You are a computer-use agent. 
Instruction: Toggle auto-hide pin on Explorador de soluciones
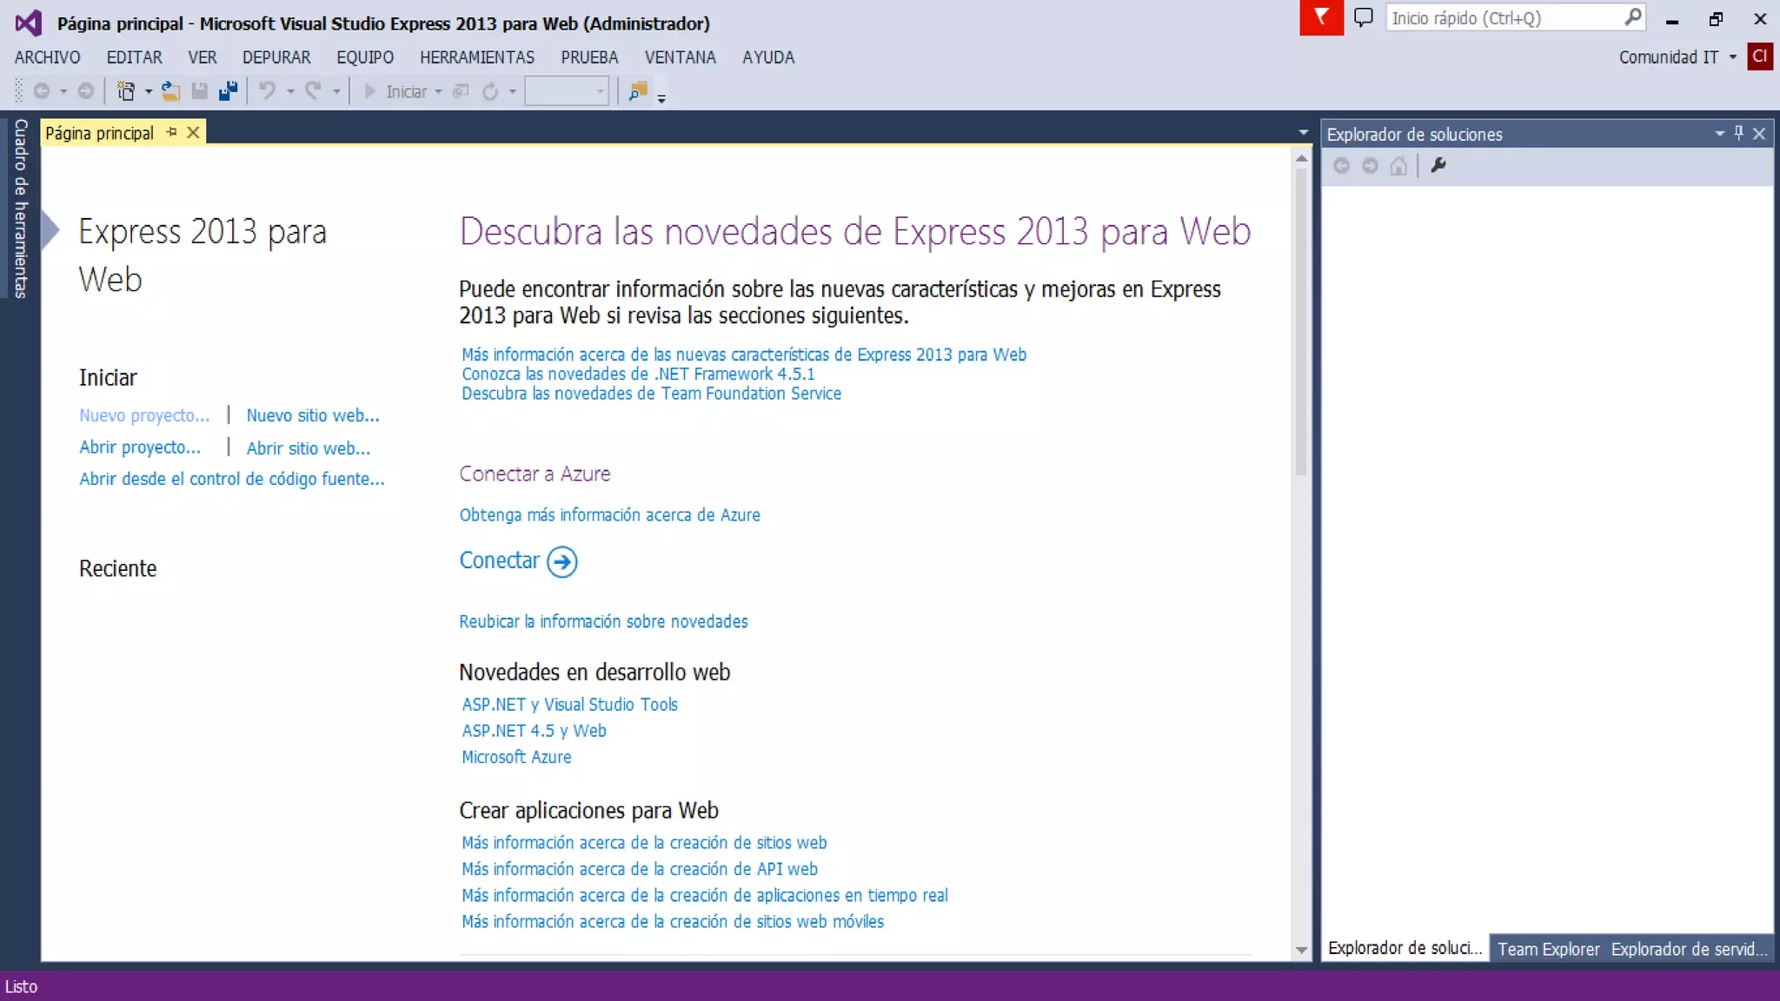click(x=1738, y=133)
